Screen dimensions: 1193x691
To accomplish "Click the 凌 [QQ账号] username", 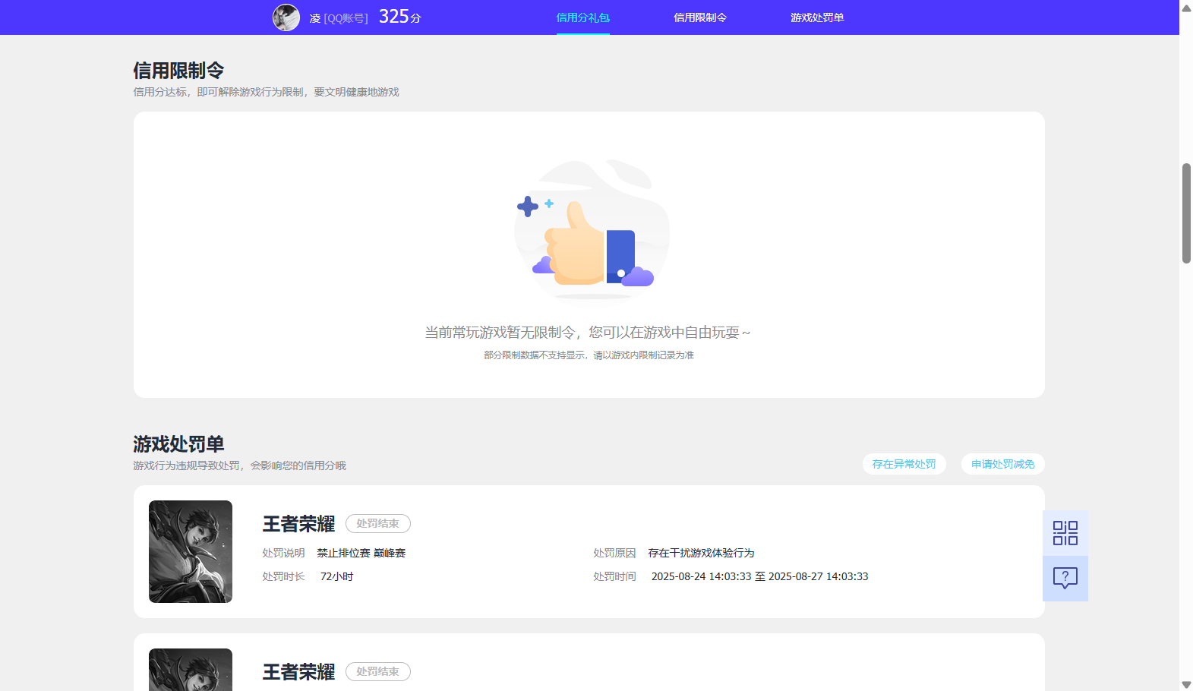I will [x=339, y=18].
